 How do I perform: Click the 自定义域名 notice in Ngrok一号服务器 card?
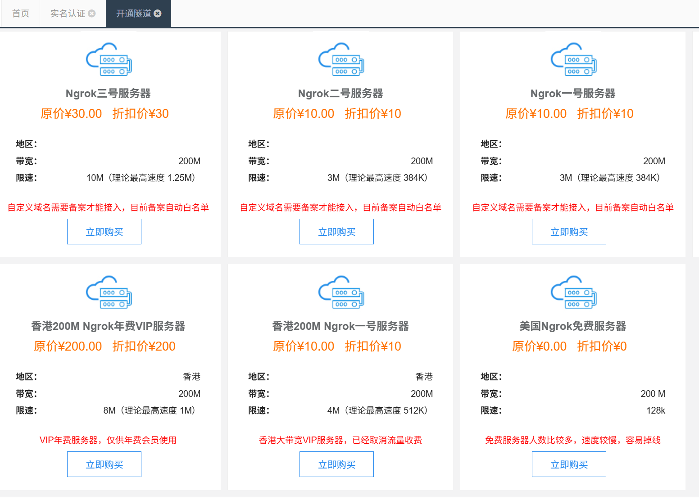pyautogui.click(x=573, y=207)
